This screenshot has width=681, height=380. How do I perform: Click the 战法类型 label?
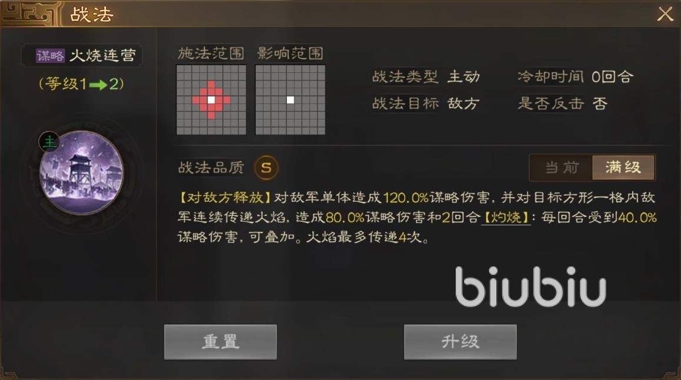(x=405, y=77)
